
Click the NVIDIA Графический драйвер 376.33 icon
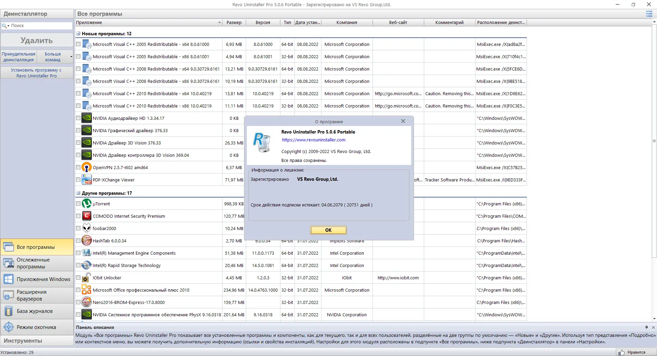click(87, 130)
